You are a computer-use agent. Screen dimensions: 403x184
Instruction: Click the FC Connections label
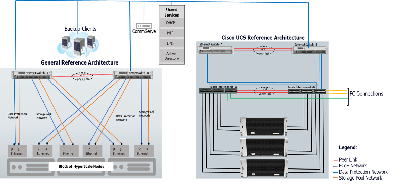(x=366, y=94)
